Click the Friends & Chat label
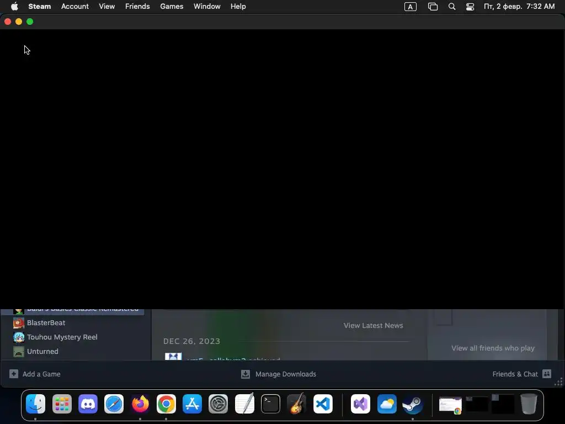565x424 pixels. tap(515, 374)
